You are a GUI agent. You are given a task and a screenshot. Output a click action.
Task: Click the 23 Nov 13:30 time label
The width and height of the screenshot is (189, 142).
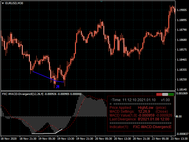point(180,139)
